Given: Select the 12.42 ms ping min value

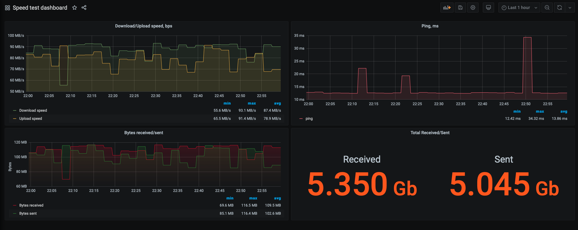Looking at the screenshot, I should click(x=513, y=119).
